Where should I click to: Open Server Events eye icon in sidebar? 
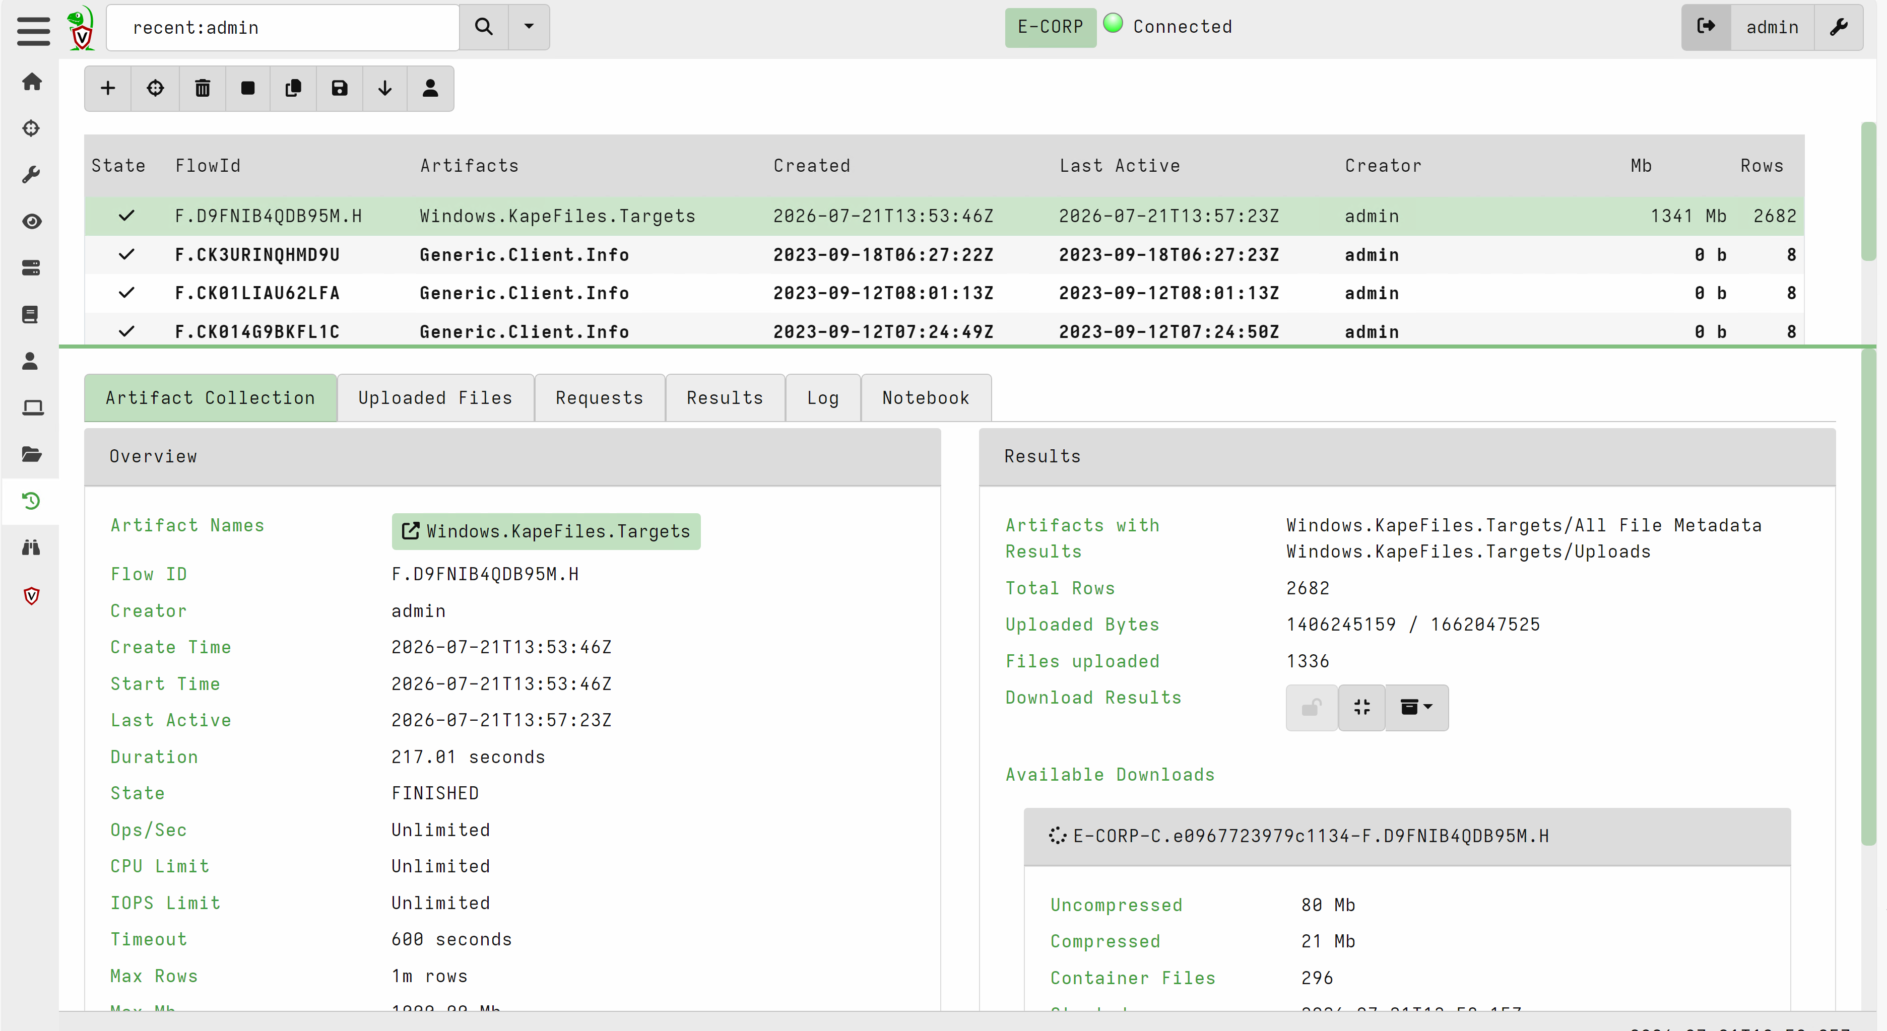pos(31,221)
